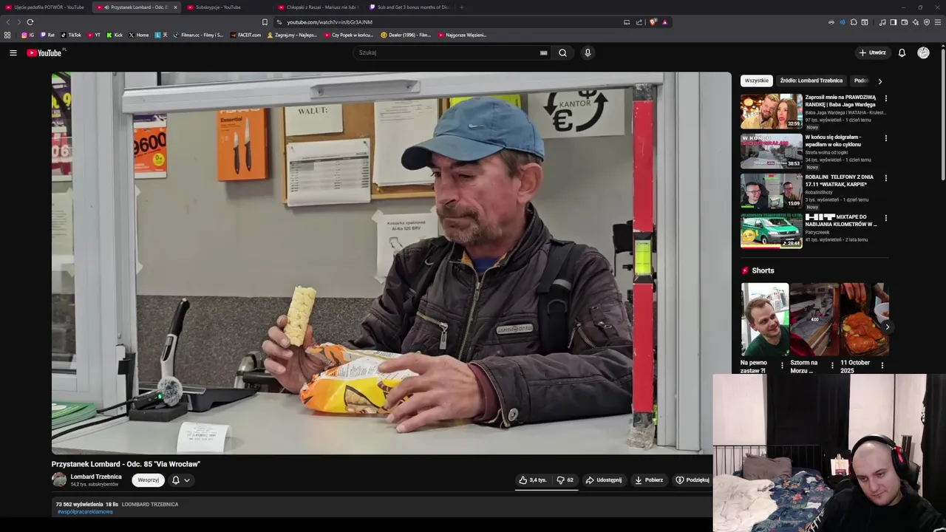The height and width of the screenshot is (532, 946).
Task: Open the 'Na pewno zastaw' short thumbnail
Action: pos(765,319)
